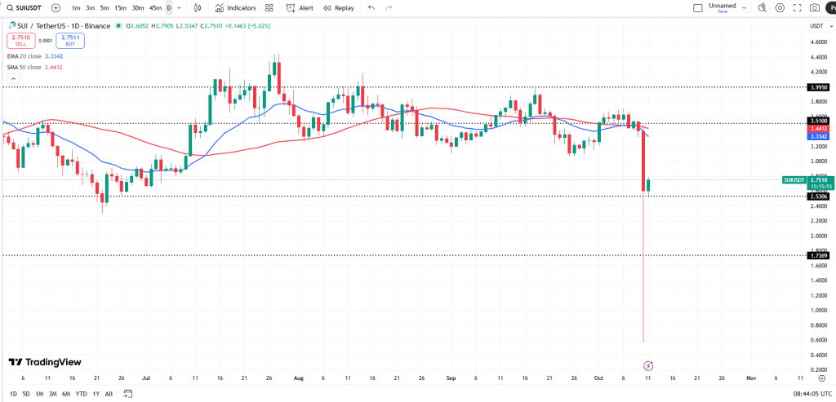
Task: Open the USDT currency dropdown
Action: pyautogui.click(x=816, y=26)
